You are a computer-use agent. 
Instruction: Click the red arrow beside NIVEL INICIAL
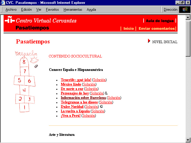click(x=149, y=41)
